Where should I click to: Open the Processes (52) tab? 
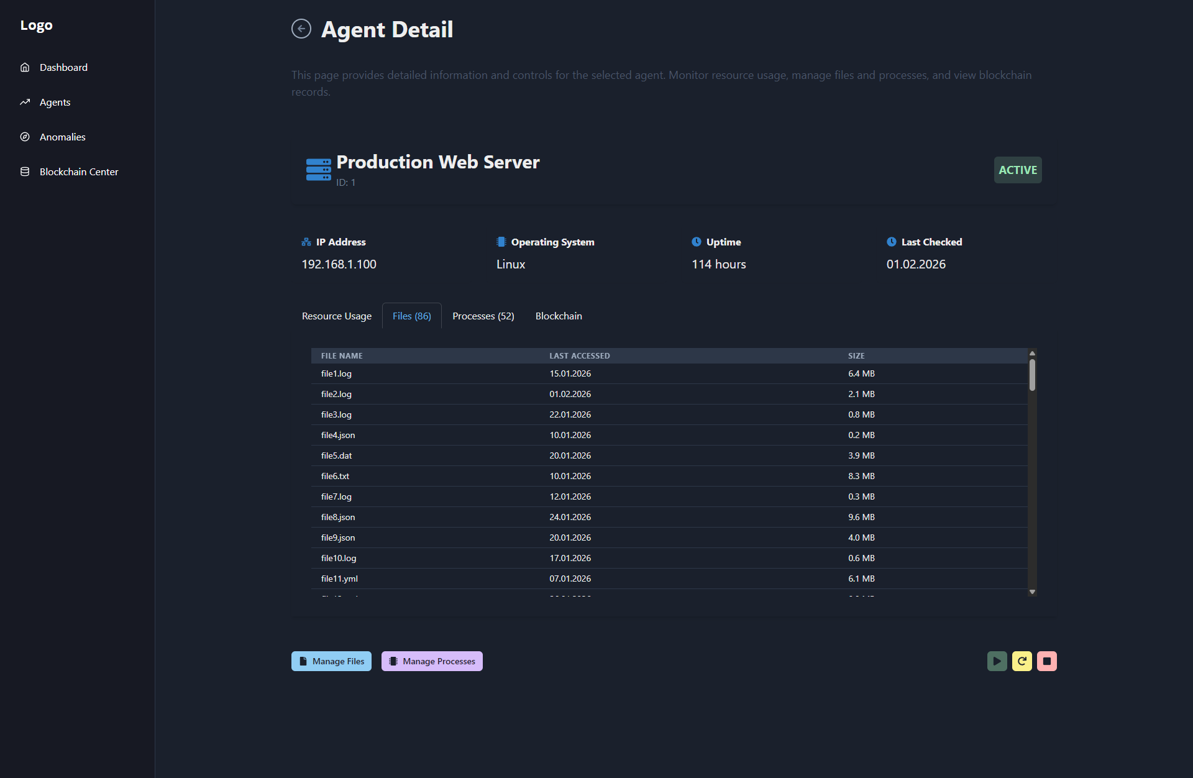pos(483,316)
